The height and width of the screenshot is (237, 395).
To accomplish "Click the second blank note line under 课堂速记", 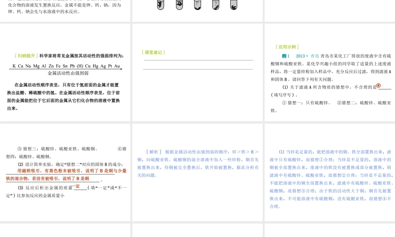I will [x=198, y=69].
